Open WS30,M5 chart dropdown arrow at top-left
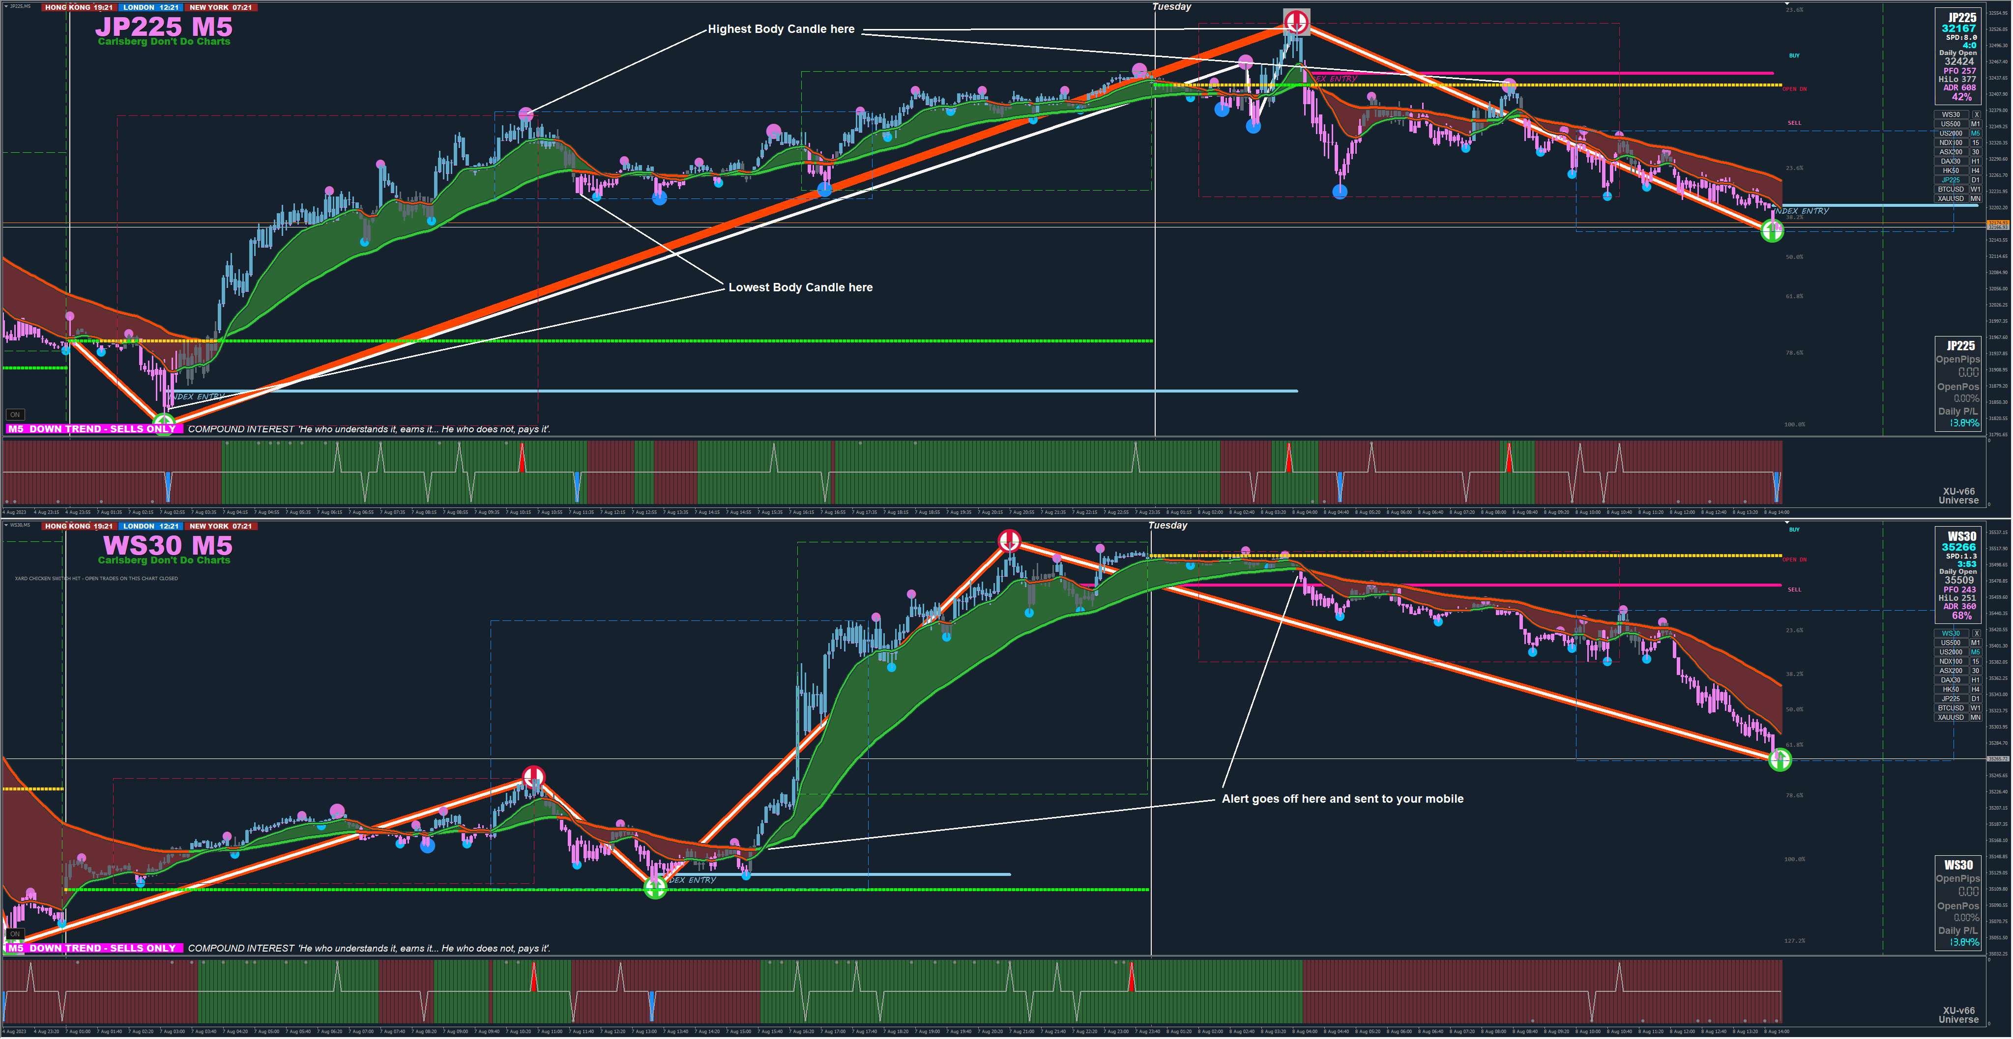The image size is (2013, 1039). click(5, 525)
